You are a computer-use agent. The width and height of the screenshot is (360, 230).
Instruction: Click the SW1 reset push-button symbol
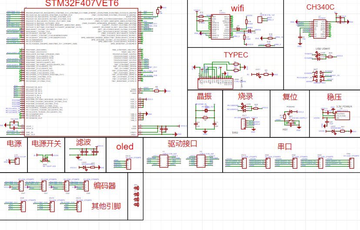coord(291,123)
